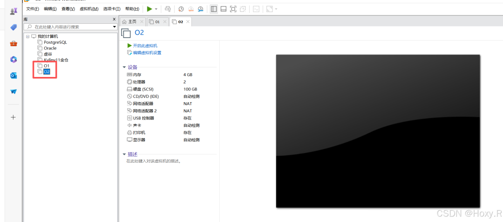This screenshot has height=222, width=503.
Task: Close the 主页 tab
Action: 142,21
